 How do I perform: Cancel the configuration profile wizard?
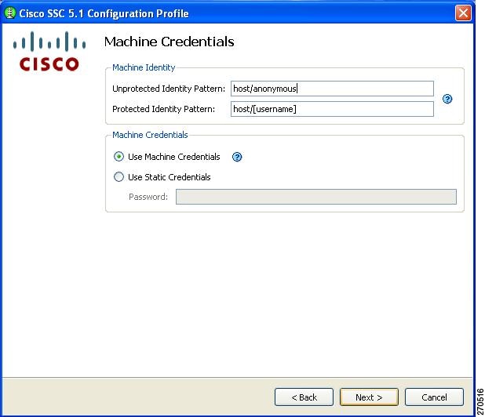click(x=434, y=397)
